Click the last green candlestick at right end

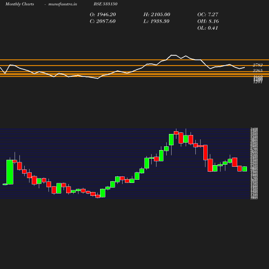245,169
